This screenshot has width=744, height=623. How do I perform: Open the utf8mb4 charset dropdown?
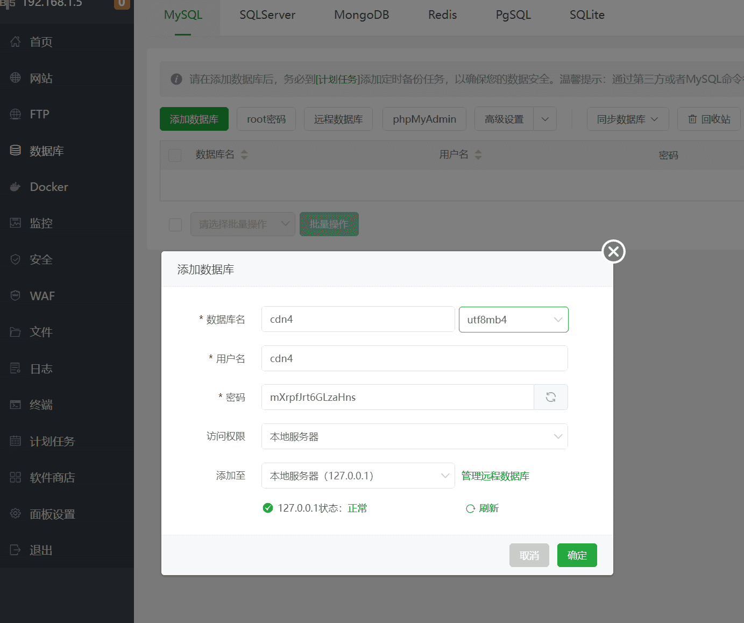coord(514,320)
